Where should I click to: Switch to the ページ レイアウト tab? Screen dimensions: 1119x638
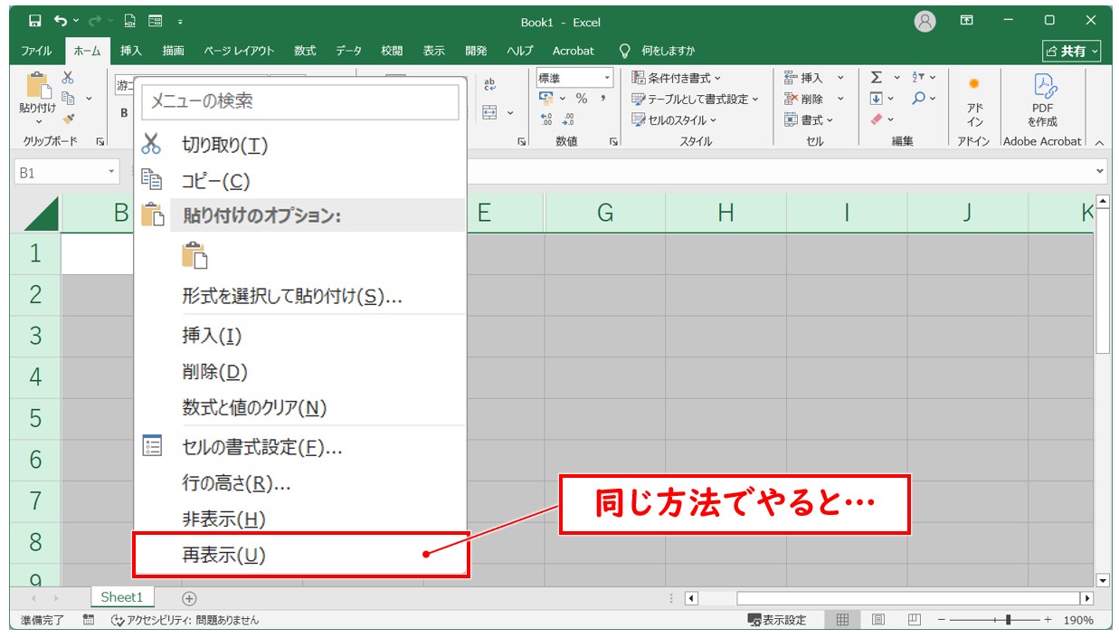pyautogui.click(x=237, y=51)
